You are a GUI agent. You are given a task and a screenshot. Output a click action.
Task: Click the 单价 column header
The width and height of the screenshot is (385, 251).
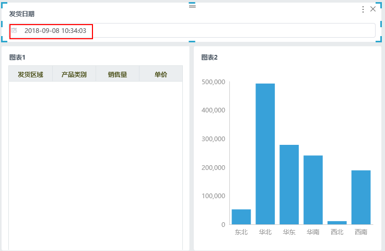point(161,74)
